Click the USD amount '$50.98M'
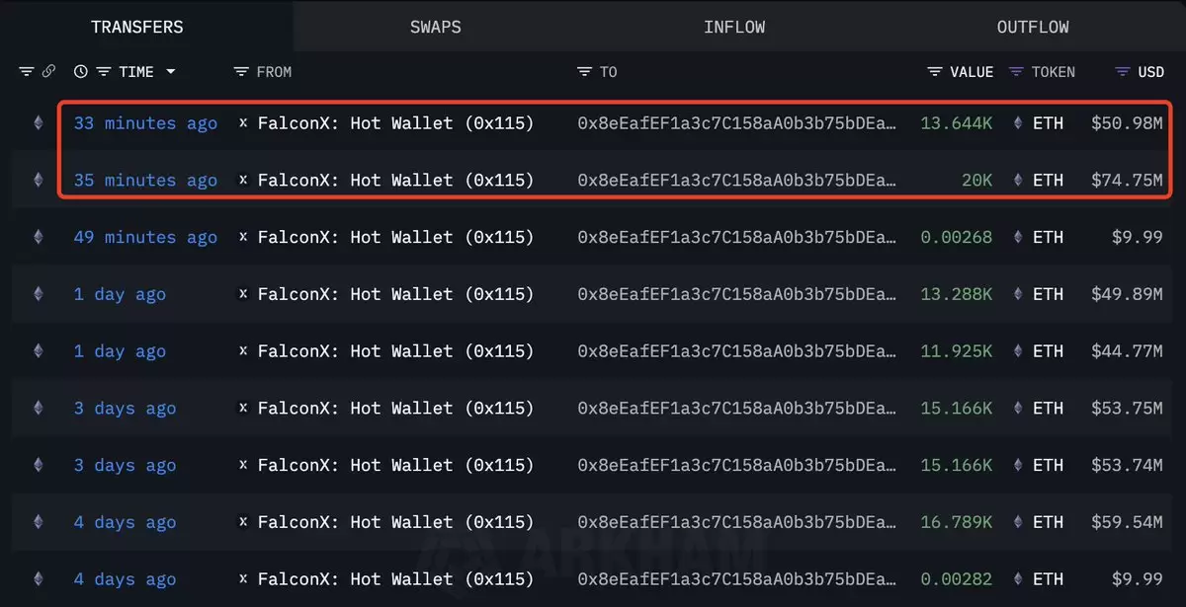The height and width of the screenshot is (607, 1186). point(1127,123)
